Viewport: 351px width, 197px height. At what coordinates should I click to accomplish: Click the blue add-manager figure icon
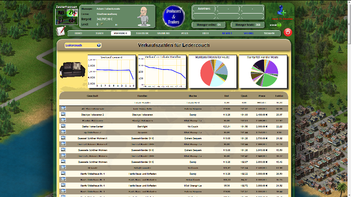click(x=281, y=11)
